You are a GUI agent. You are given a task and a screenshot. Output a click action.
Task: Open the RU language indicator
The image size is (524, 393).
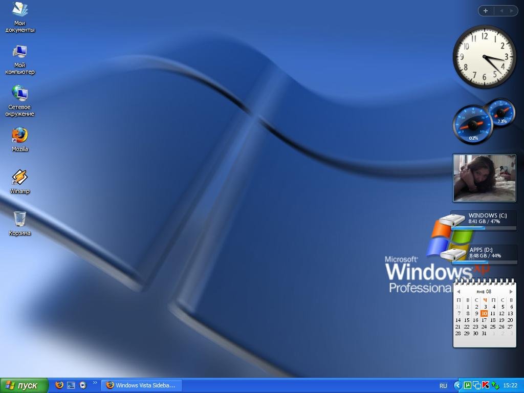[443, 386]
